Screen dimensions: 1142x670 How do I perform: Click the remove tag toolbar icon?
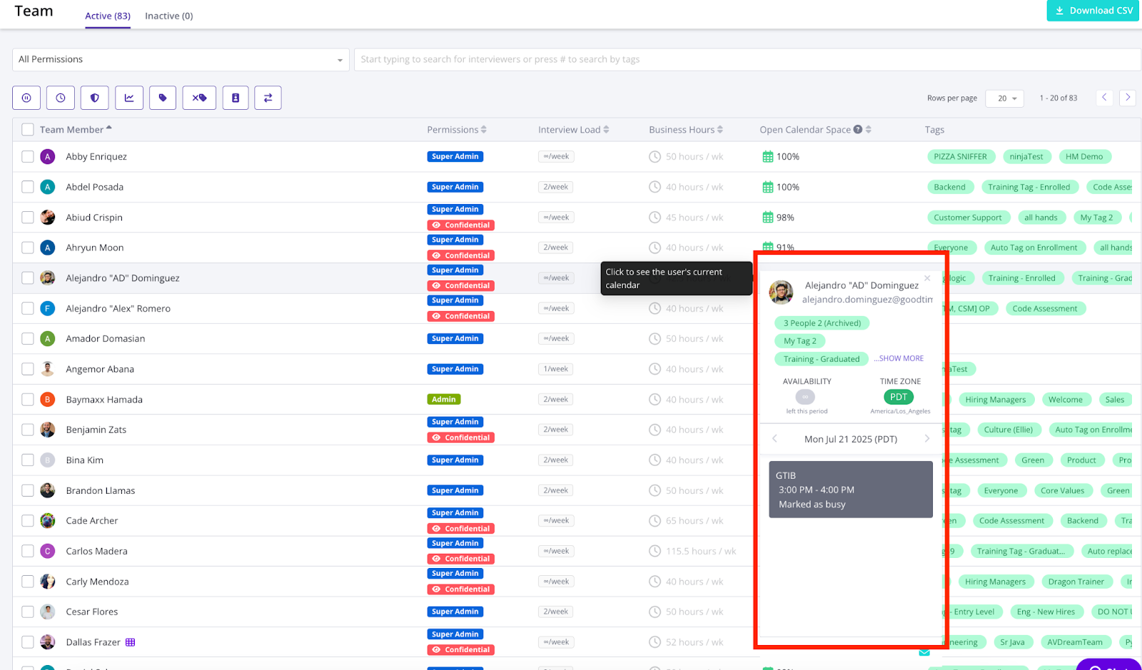pyautogui.click(x=199, y=98)
